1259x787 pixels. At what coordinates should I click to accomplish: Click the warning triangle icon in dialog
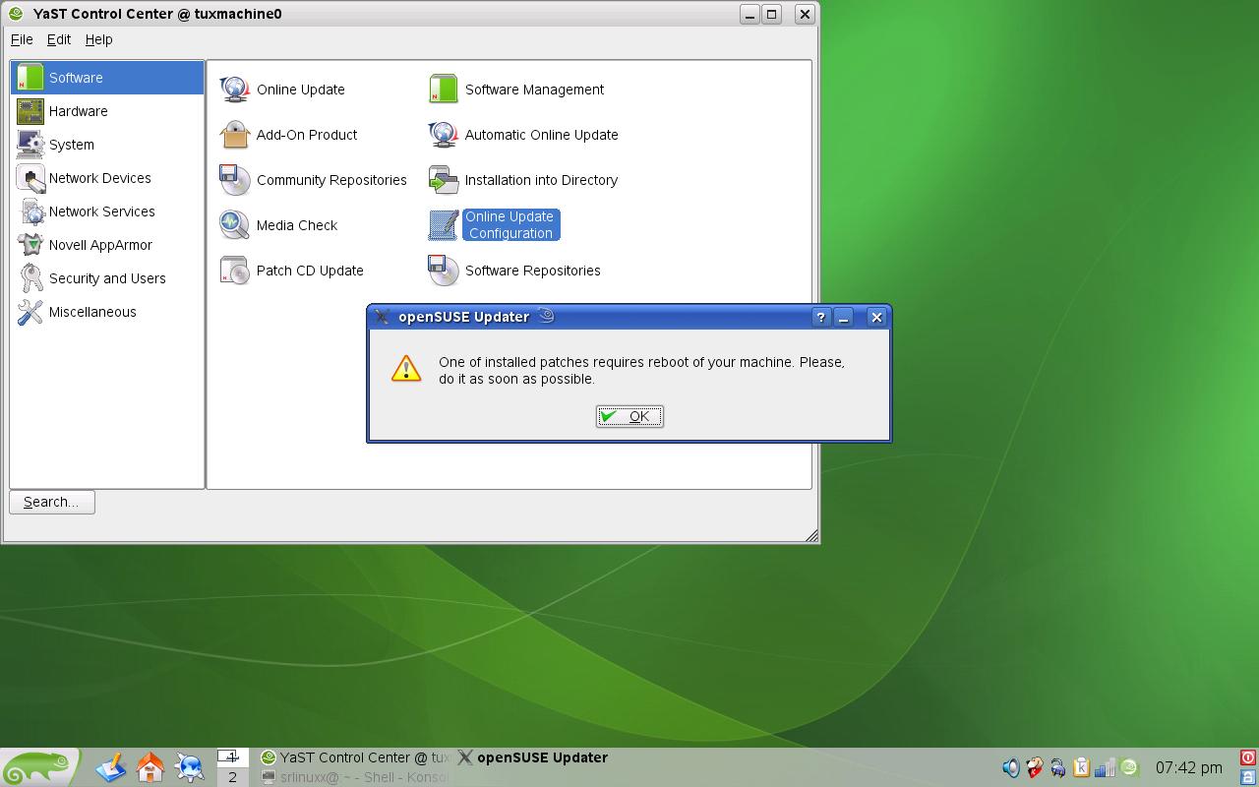pyautogui.click(x=406, y=369)
